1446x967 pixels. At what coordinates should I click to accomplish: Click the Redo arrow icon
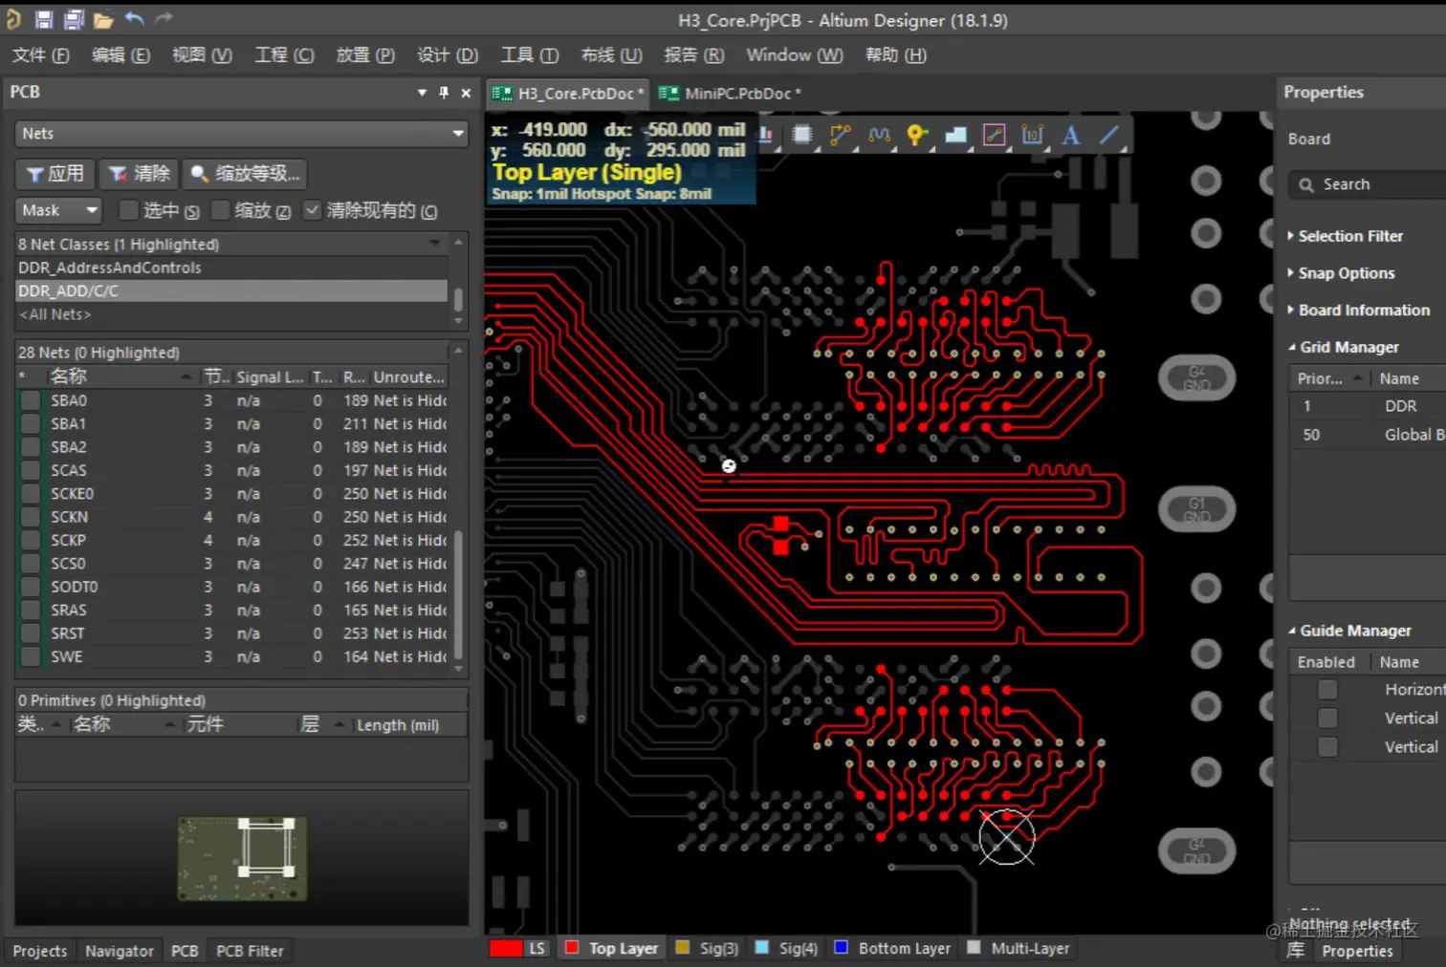(164, 18)
